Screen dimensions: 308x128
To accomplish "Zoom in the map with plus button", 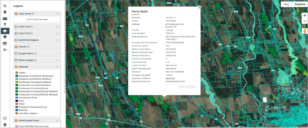I will [305, 15].
